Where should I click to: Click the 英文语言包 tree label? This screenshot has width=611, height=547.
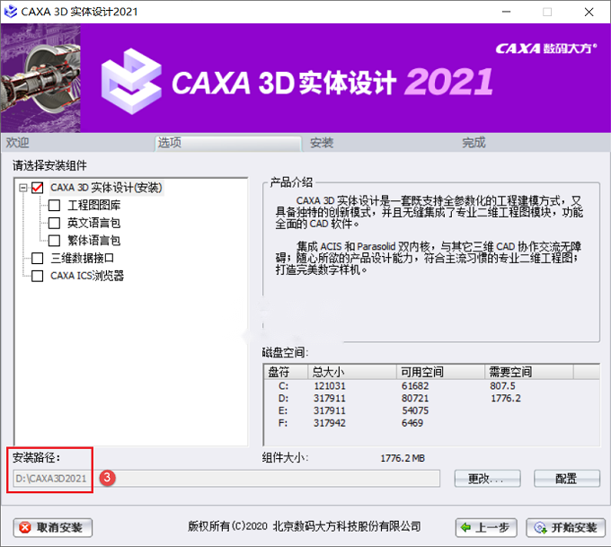pyautogui.click(x=94, y=223)
